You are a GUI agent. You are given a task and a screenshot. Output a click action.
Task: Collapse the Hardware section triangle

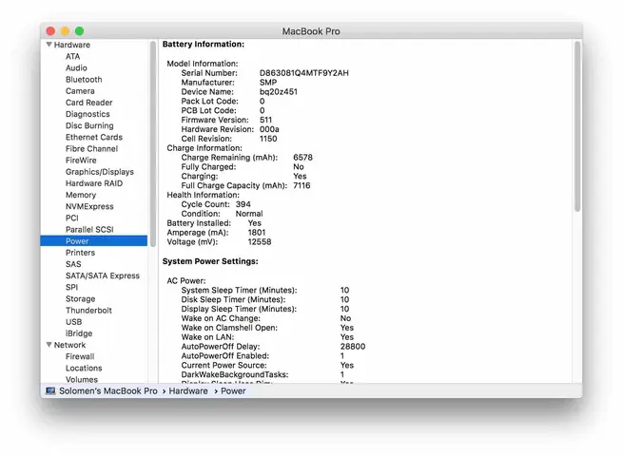[49, 45]
